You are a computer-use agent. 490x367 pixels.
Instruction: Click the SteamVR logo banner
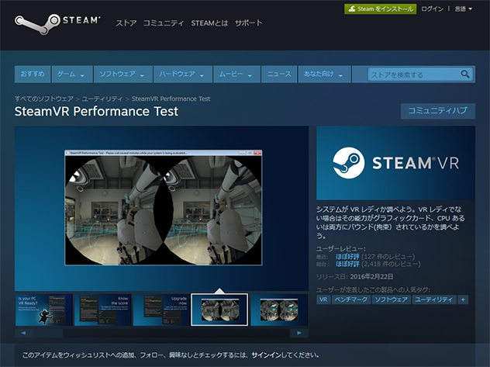tap(395, 163)
